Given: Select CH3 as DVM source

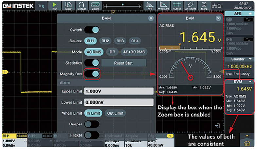Looking at the screenshot, I should pyautogui.click(x=120, y=41).
